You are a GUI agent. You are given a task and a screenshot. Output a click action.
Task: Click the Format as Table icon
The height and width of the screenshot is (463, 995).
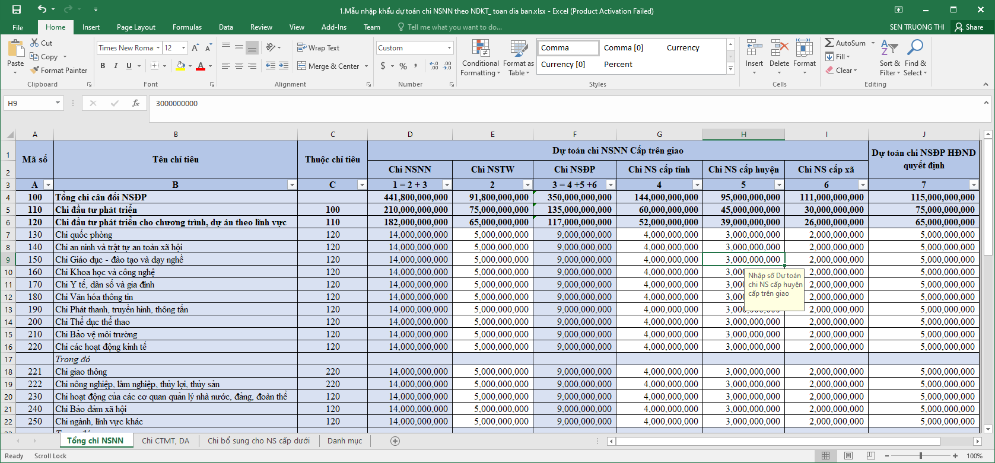(x=519, y=49)
